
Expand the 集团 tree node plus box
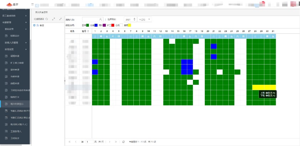tap(34, 25)
